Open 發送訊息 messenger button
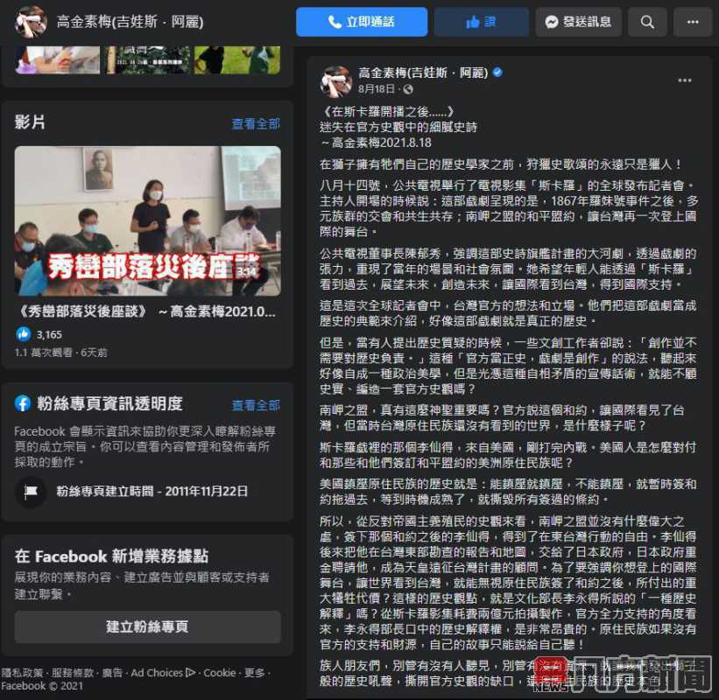This screenshot has width=719, height=700. click(578, 22)
